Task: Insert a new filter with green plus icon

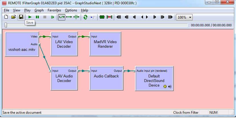Action: [x=102, y=17]
